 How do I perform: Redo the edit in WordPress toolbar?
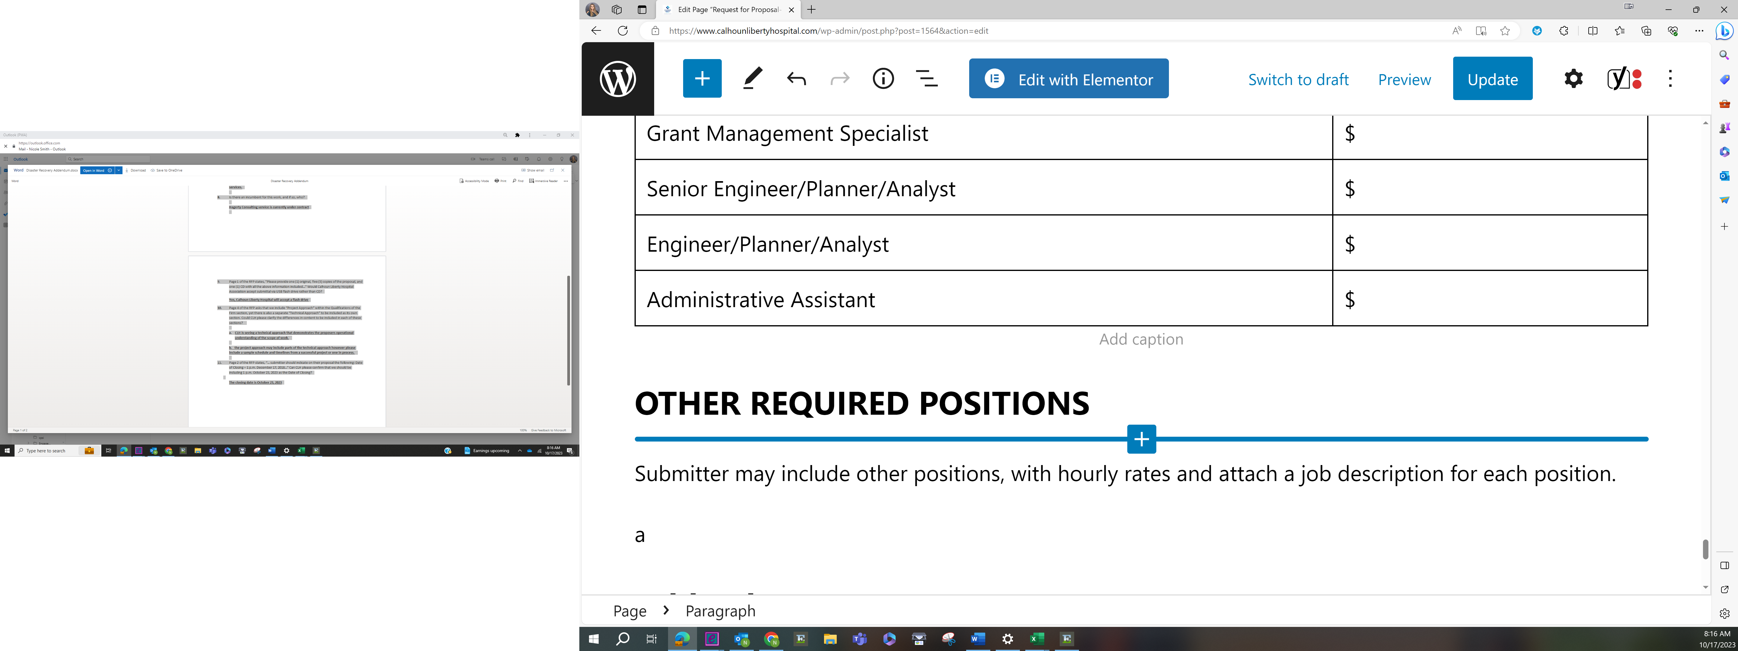click(839, 79)
